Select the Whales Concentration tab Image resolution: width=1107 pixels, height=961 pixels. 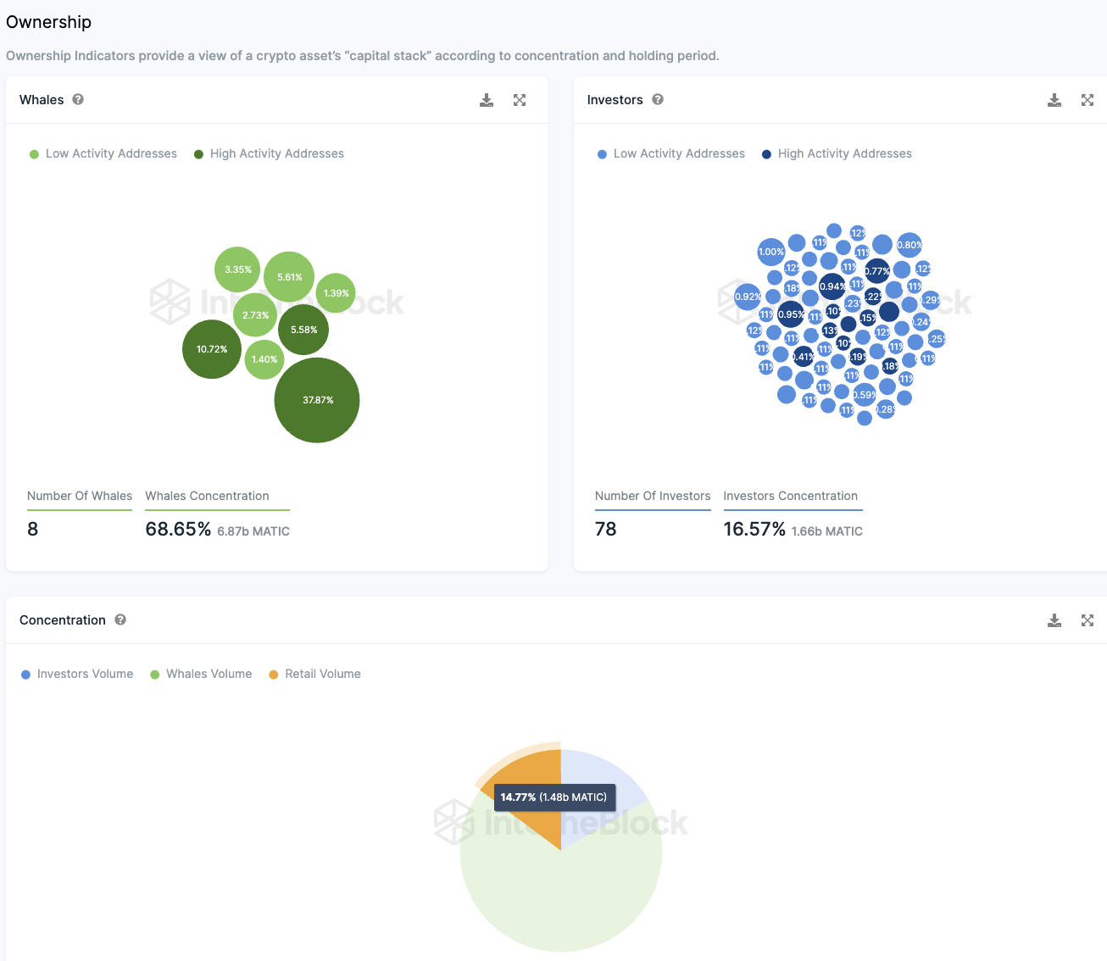[x=207, y=496]
